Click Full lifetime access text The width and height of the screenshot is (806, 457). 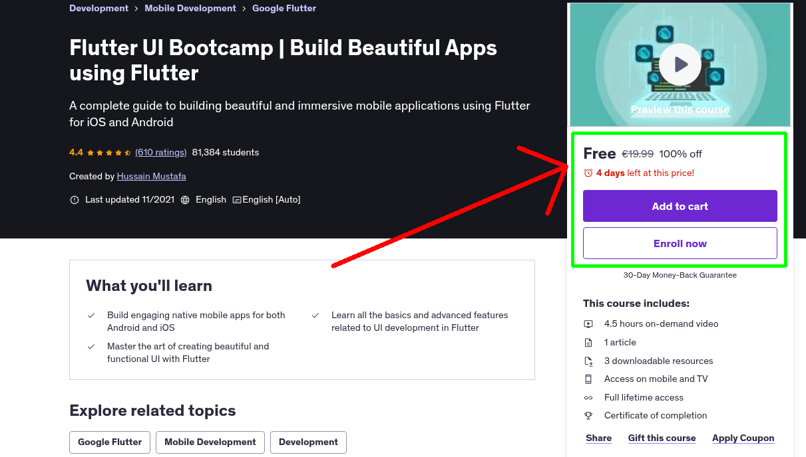coord(644,398)
